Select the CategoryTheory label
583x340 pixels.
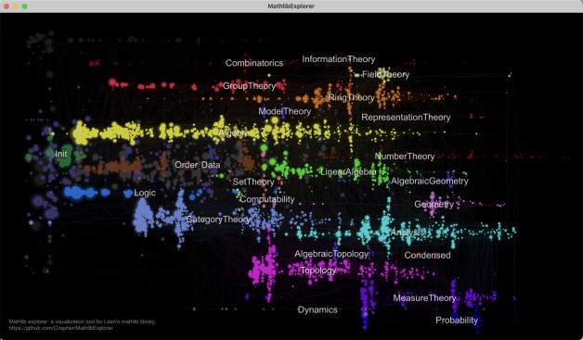218,220
